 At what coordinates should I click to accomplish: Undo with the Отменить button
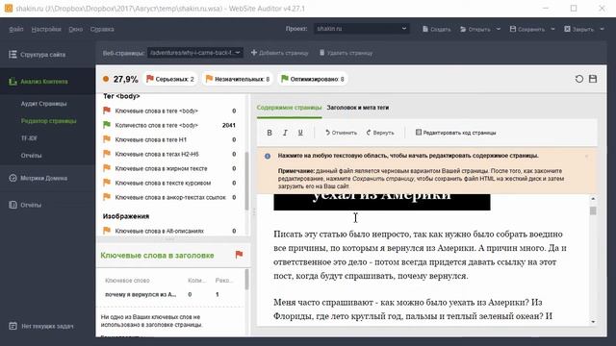coord(341,133)
